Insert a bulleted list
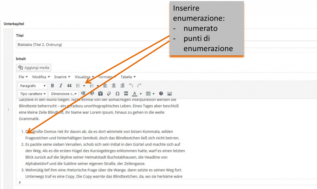Image resolution: width=317 pixels, height=189 pixels. point(78,86)
